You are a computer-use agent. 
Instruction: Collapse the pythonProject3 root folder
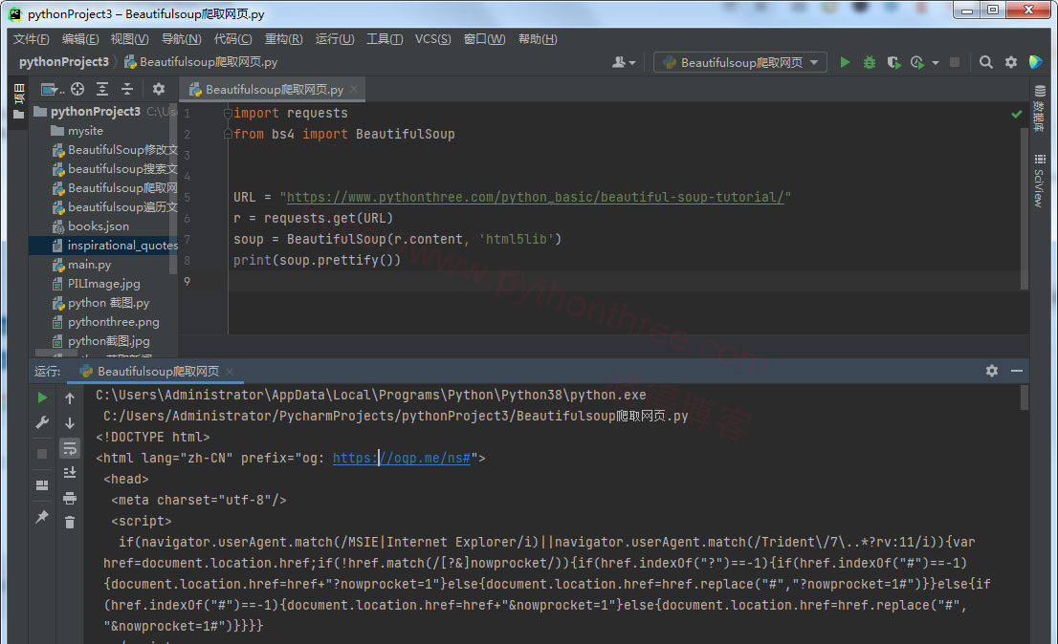click(x=95, y=111)
